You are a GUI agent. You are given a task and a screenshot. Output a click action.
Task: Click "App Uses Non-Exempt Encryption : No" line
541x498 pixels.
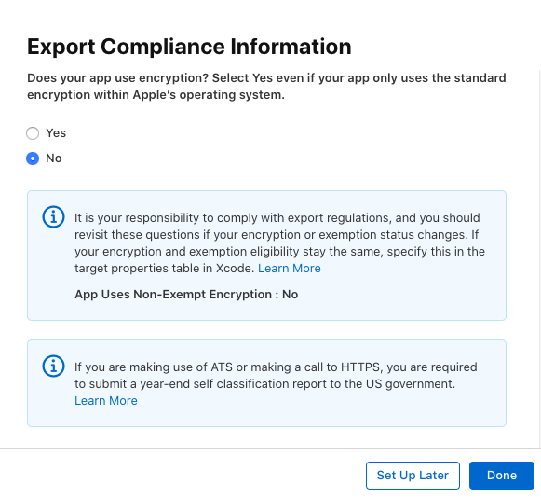(186, 295)
